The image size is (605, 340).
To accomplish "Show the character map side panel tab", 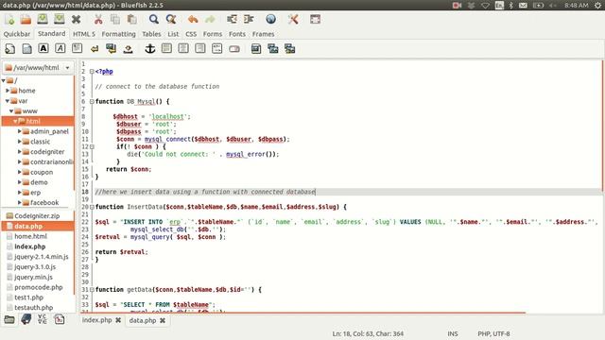I will point(42,319).
